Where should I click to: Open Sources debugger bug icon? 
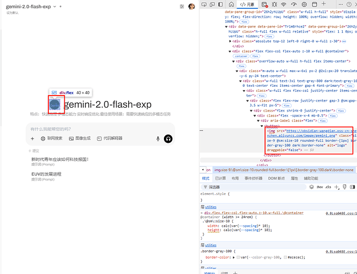coord(274,4)
